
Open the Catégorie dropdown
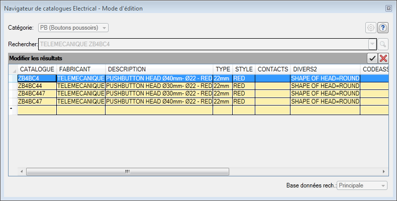(x=73, y=28)
